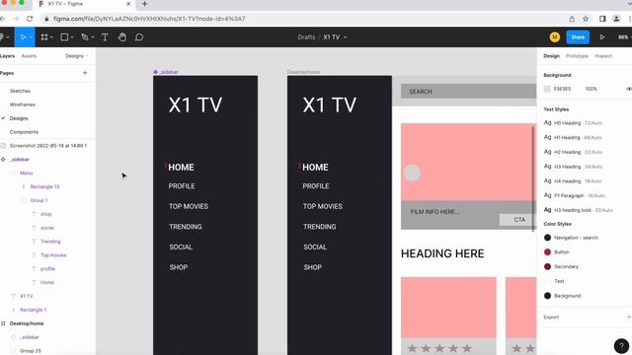Open browser side panel icon

(602, 19)
